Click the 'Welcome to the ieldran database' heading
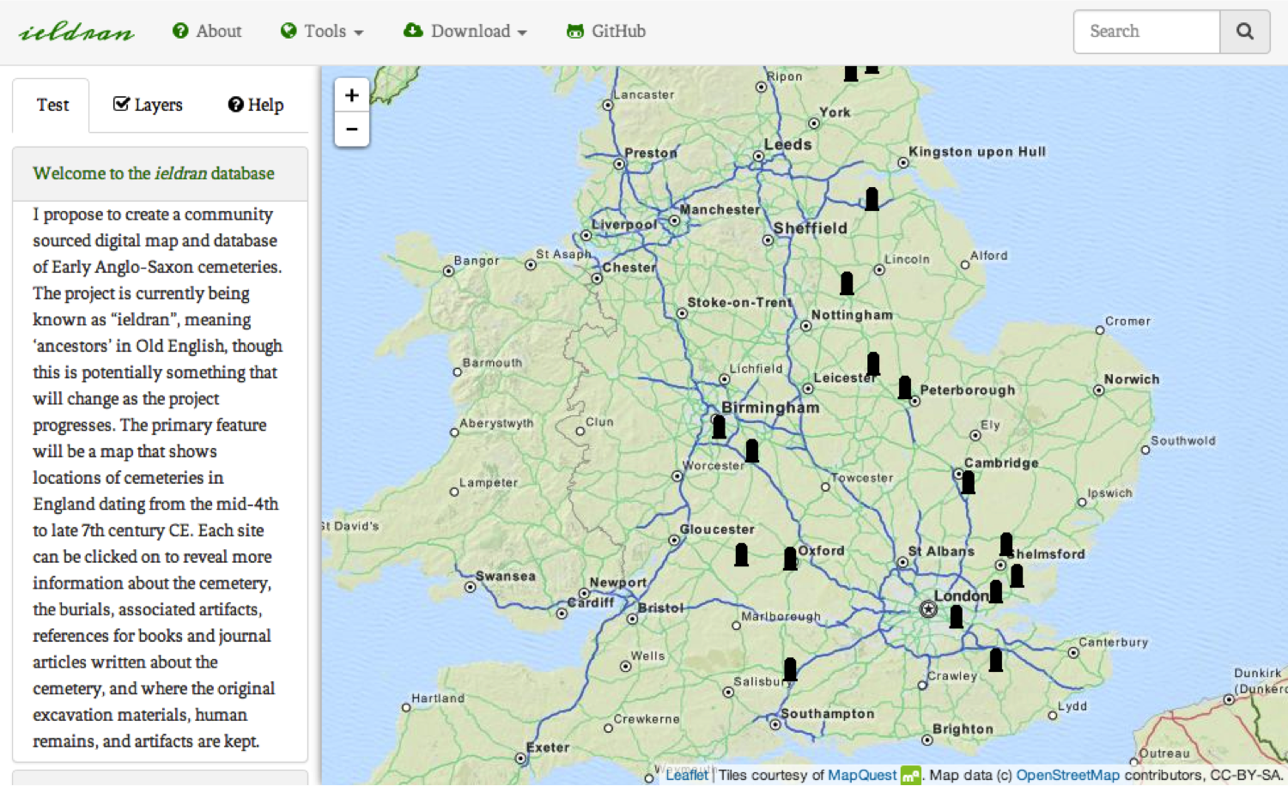The height and width of the screenshot is (786, 1288). point(154,173)
